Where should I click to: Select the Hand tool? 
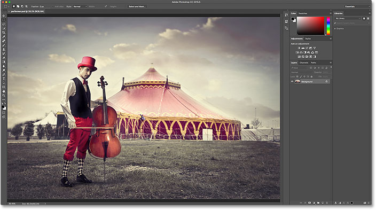[4, 91]
